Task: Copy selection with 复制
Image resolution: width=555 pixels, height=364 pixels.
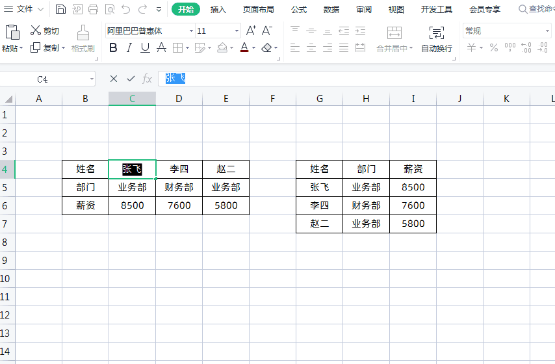Action: point(45,47)
